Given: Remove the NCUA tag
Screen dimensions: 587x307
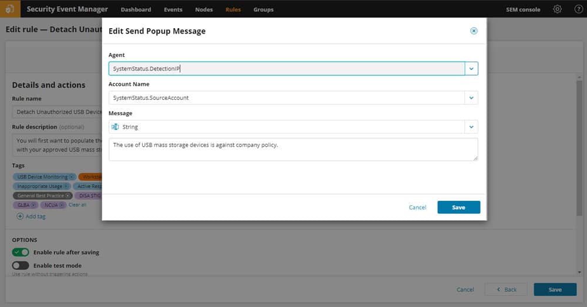Looking at the screenshot, I should [x=62, y=205].
